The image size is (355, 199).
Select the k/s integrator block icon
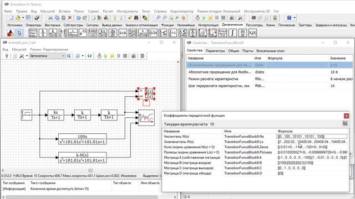click(x=43, y=33)
